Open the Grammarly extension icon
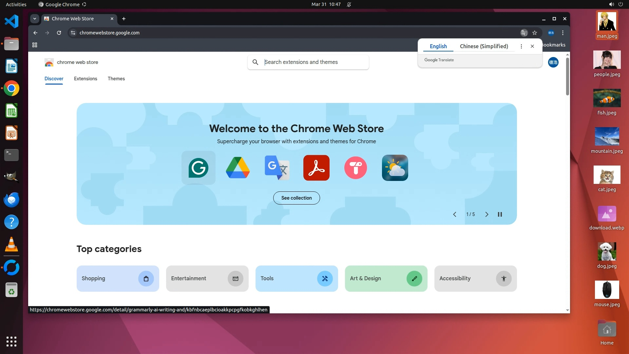Image resolution: width=629 pixels, height=354 pixels. click(x=198, y=168)
